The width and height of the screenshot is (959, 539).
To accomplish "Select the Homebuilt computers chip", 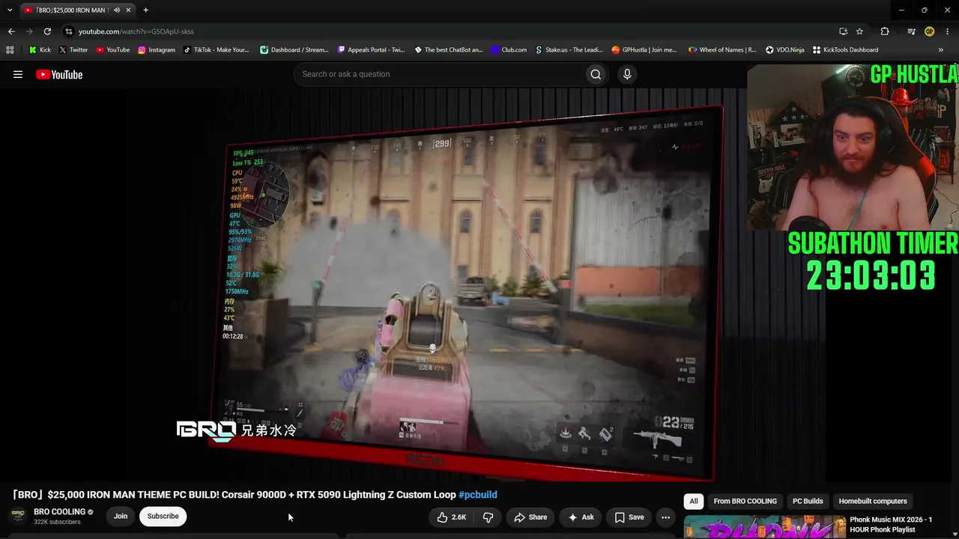I will [x=873, y=502].
